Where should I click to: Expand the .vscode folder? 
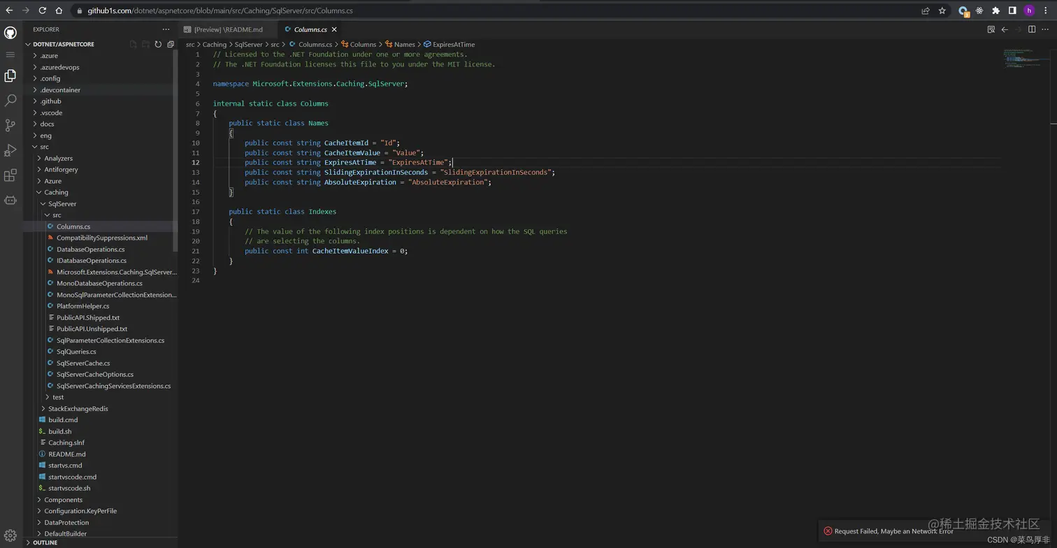coord(51,113)
